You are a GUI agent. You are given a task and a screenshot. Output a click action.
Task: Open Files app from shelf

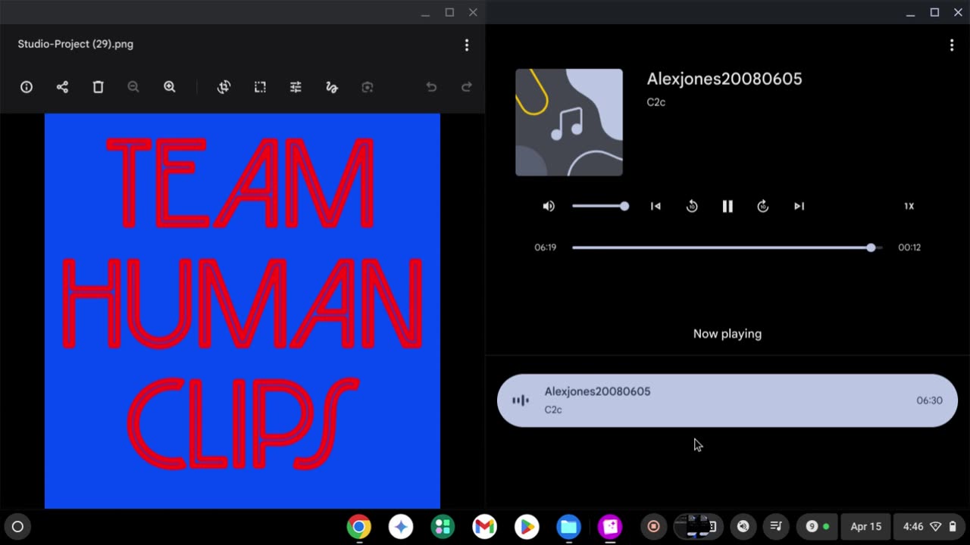pyautogui.click(x=568, y=527)
